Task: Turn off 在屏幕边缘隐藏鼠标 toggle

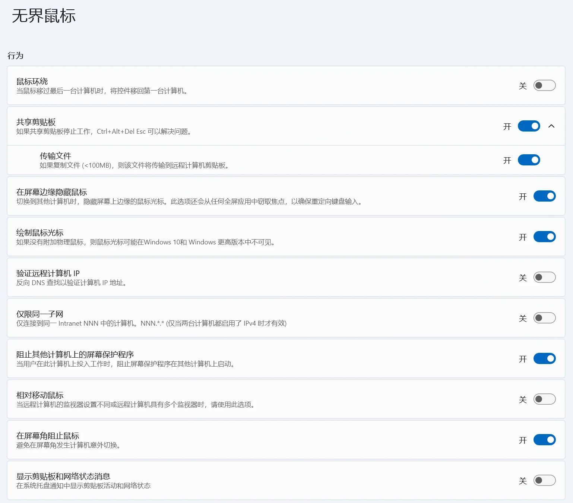Action: (544, 196)
